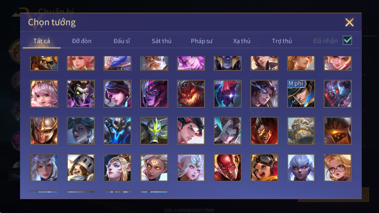The width and height of the screenshot is (379, 213).
Task: Switch to the Đỡ đòn tab
Action: (82, 41)
